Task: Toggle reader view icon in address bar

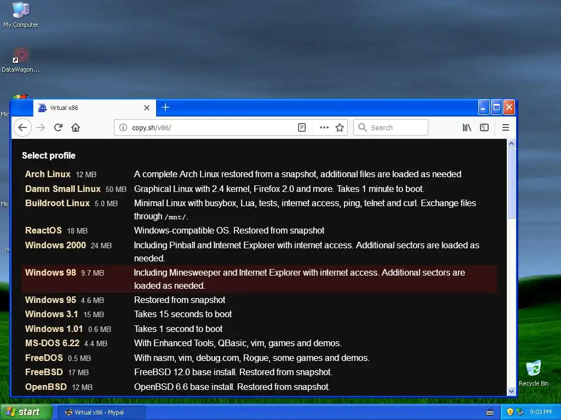Action: pyautogui.click(x=302, y=127)
